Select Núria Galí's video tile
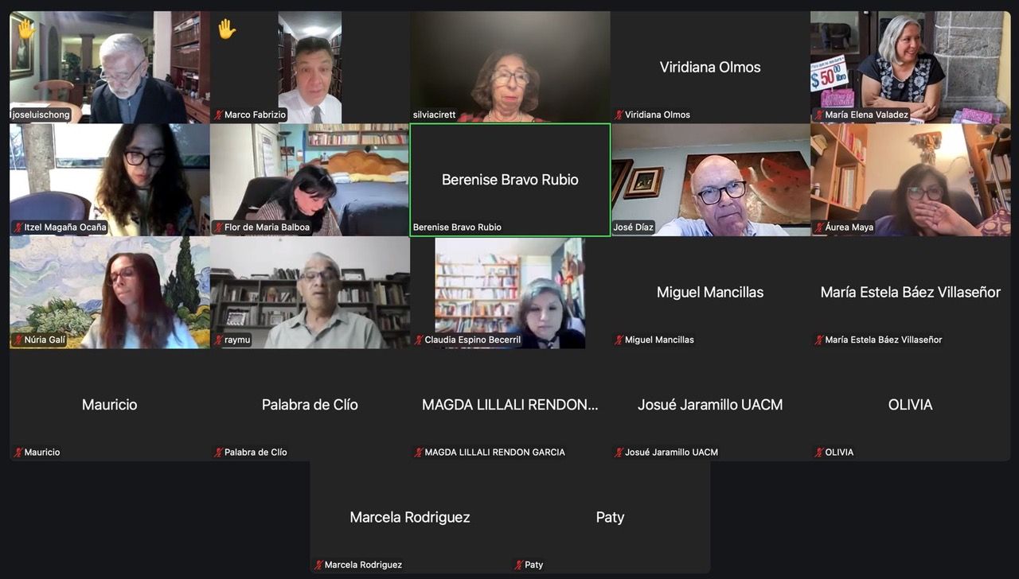1019x579 pixels. [110, 293]
